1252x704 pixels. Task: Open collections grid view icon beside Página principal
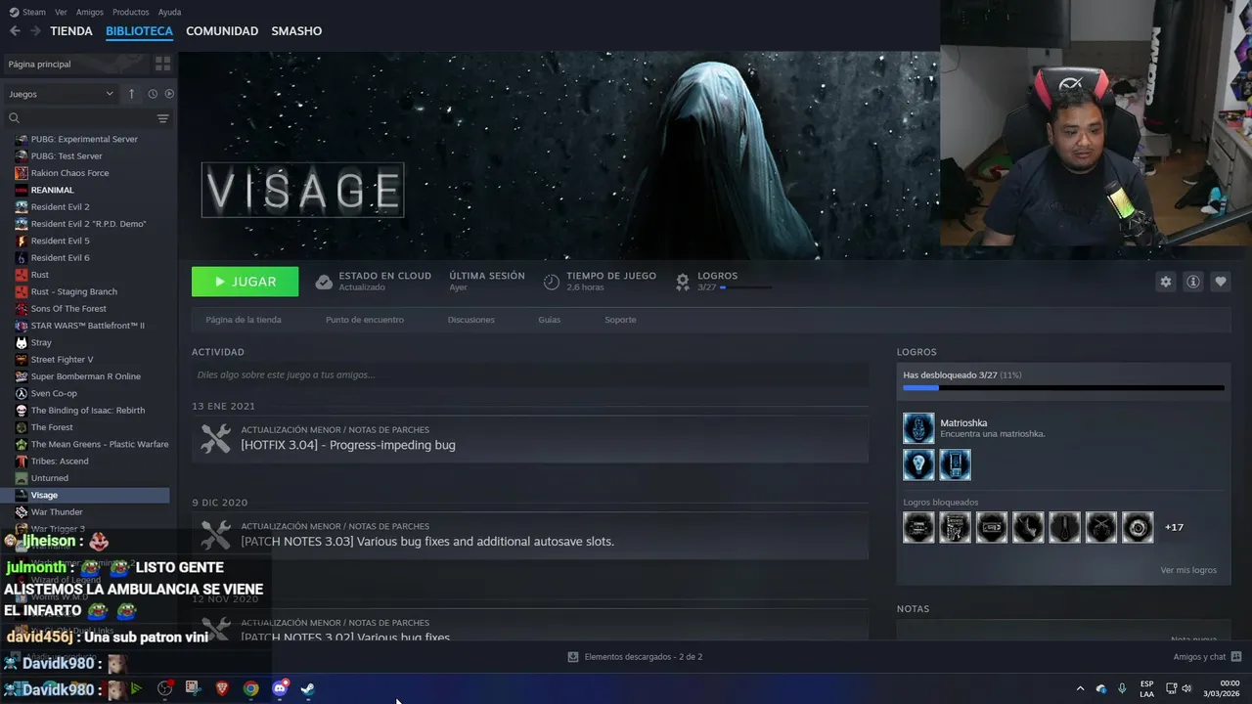(x=162, y=64)
